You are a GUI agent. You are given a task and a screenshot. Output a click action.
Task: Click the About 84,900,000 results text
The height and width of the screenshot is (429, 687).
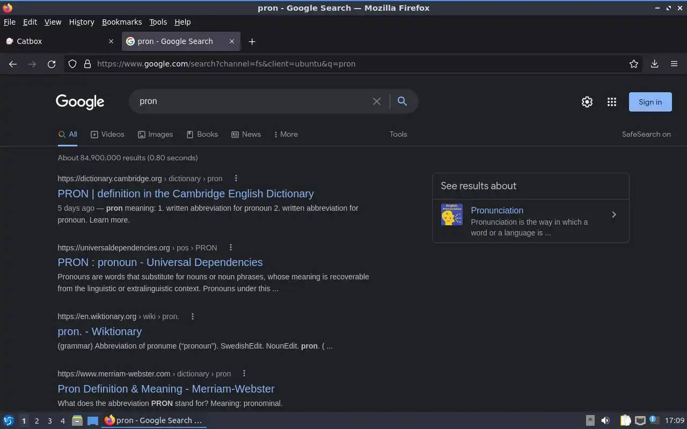click(x=128, y=158)
